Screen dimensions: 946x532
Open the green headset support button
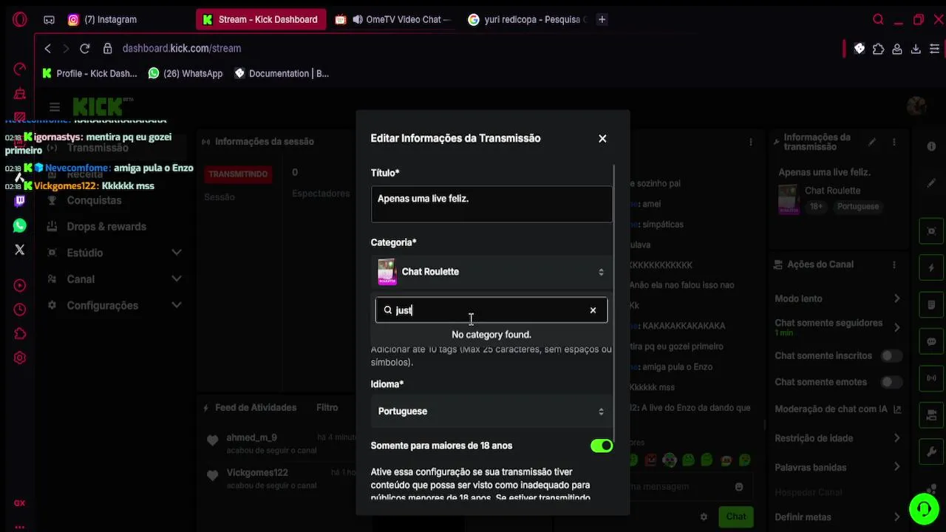point(924,508)
